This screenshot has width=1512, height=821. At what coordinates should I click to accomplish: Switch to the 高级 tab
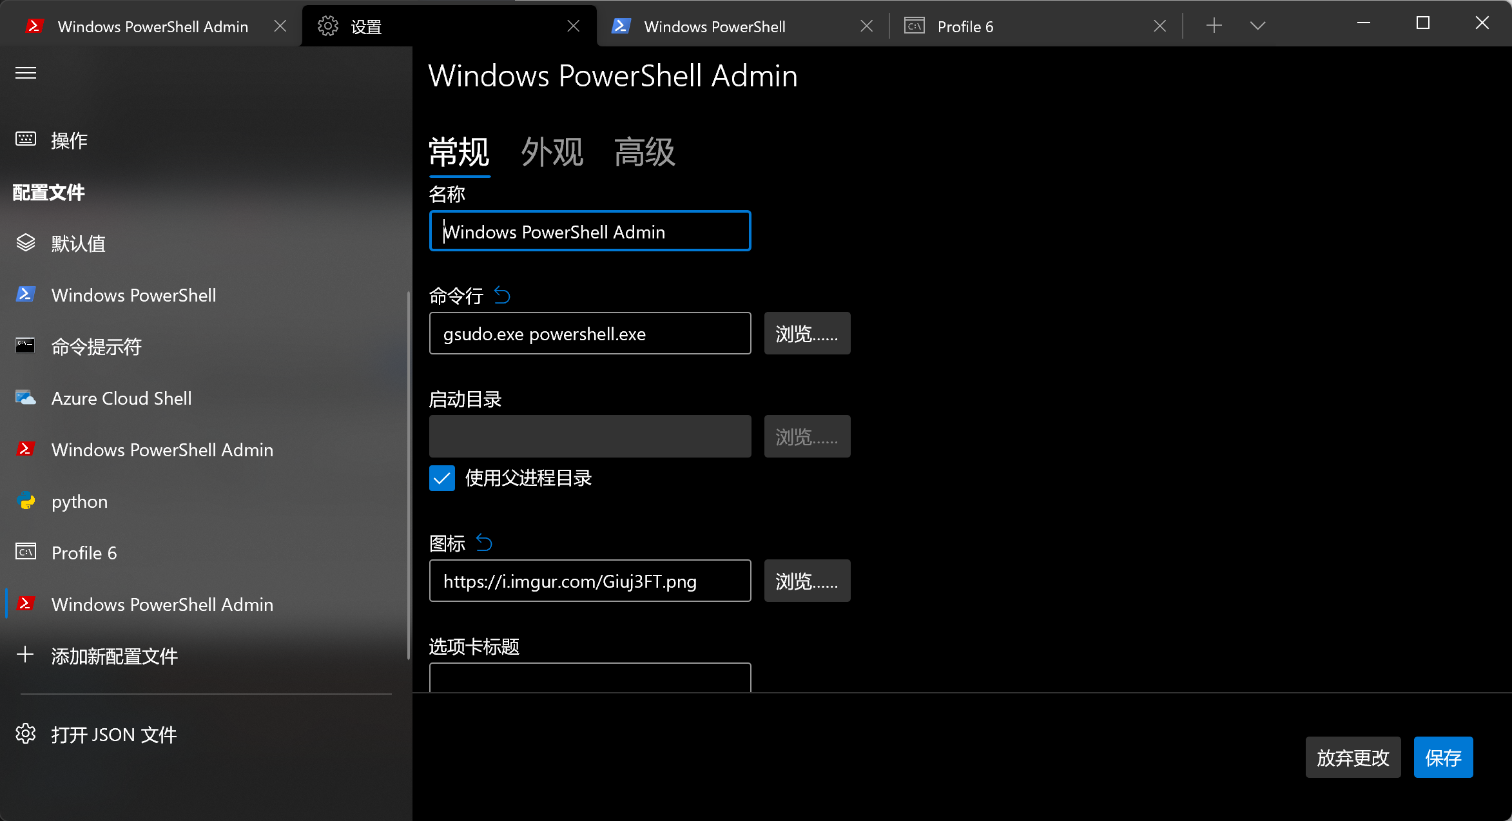coord(644,153)
